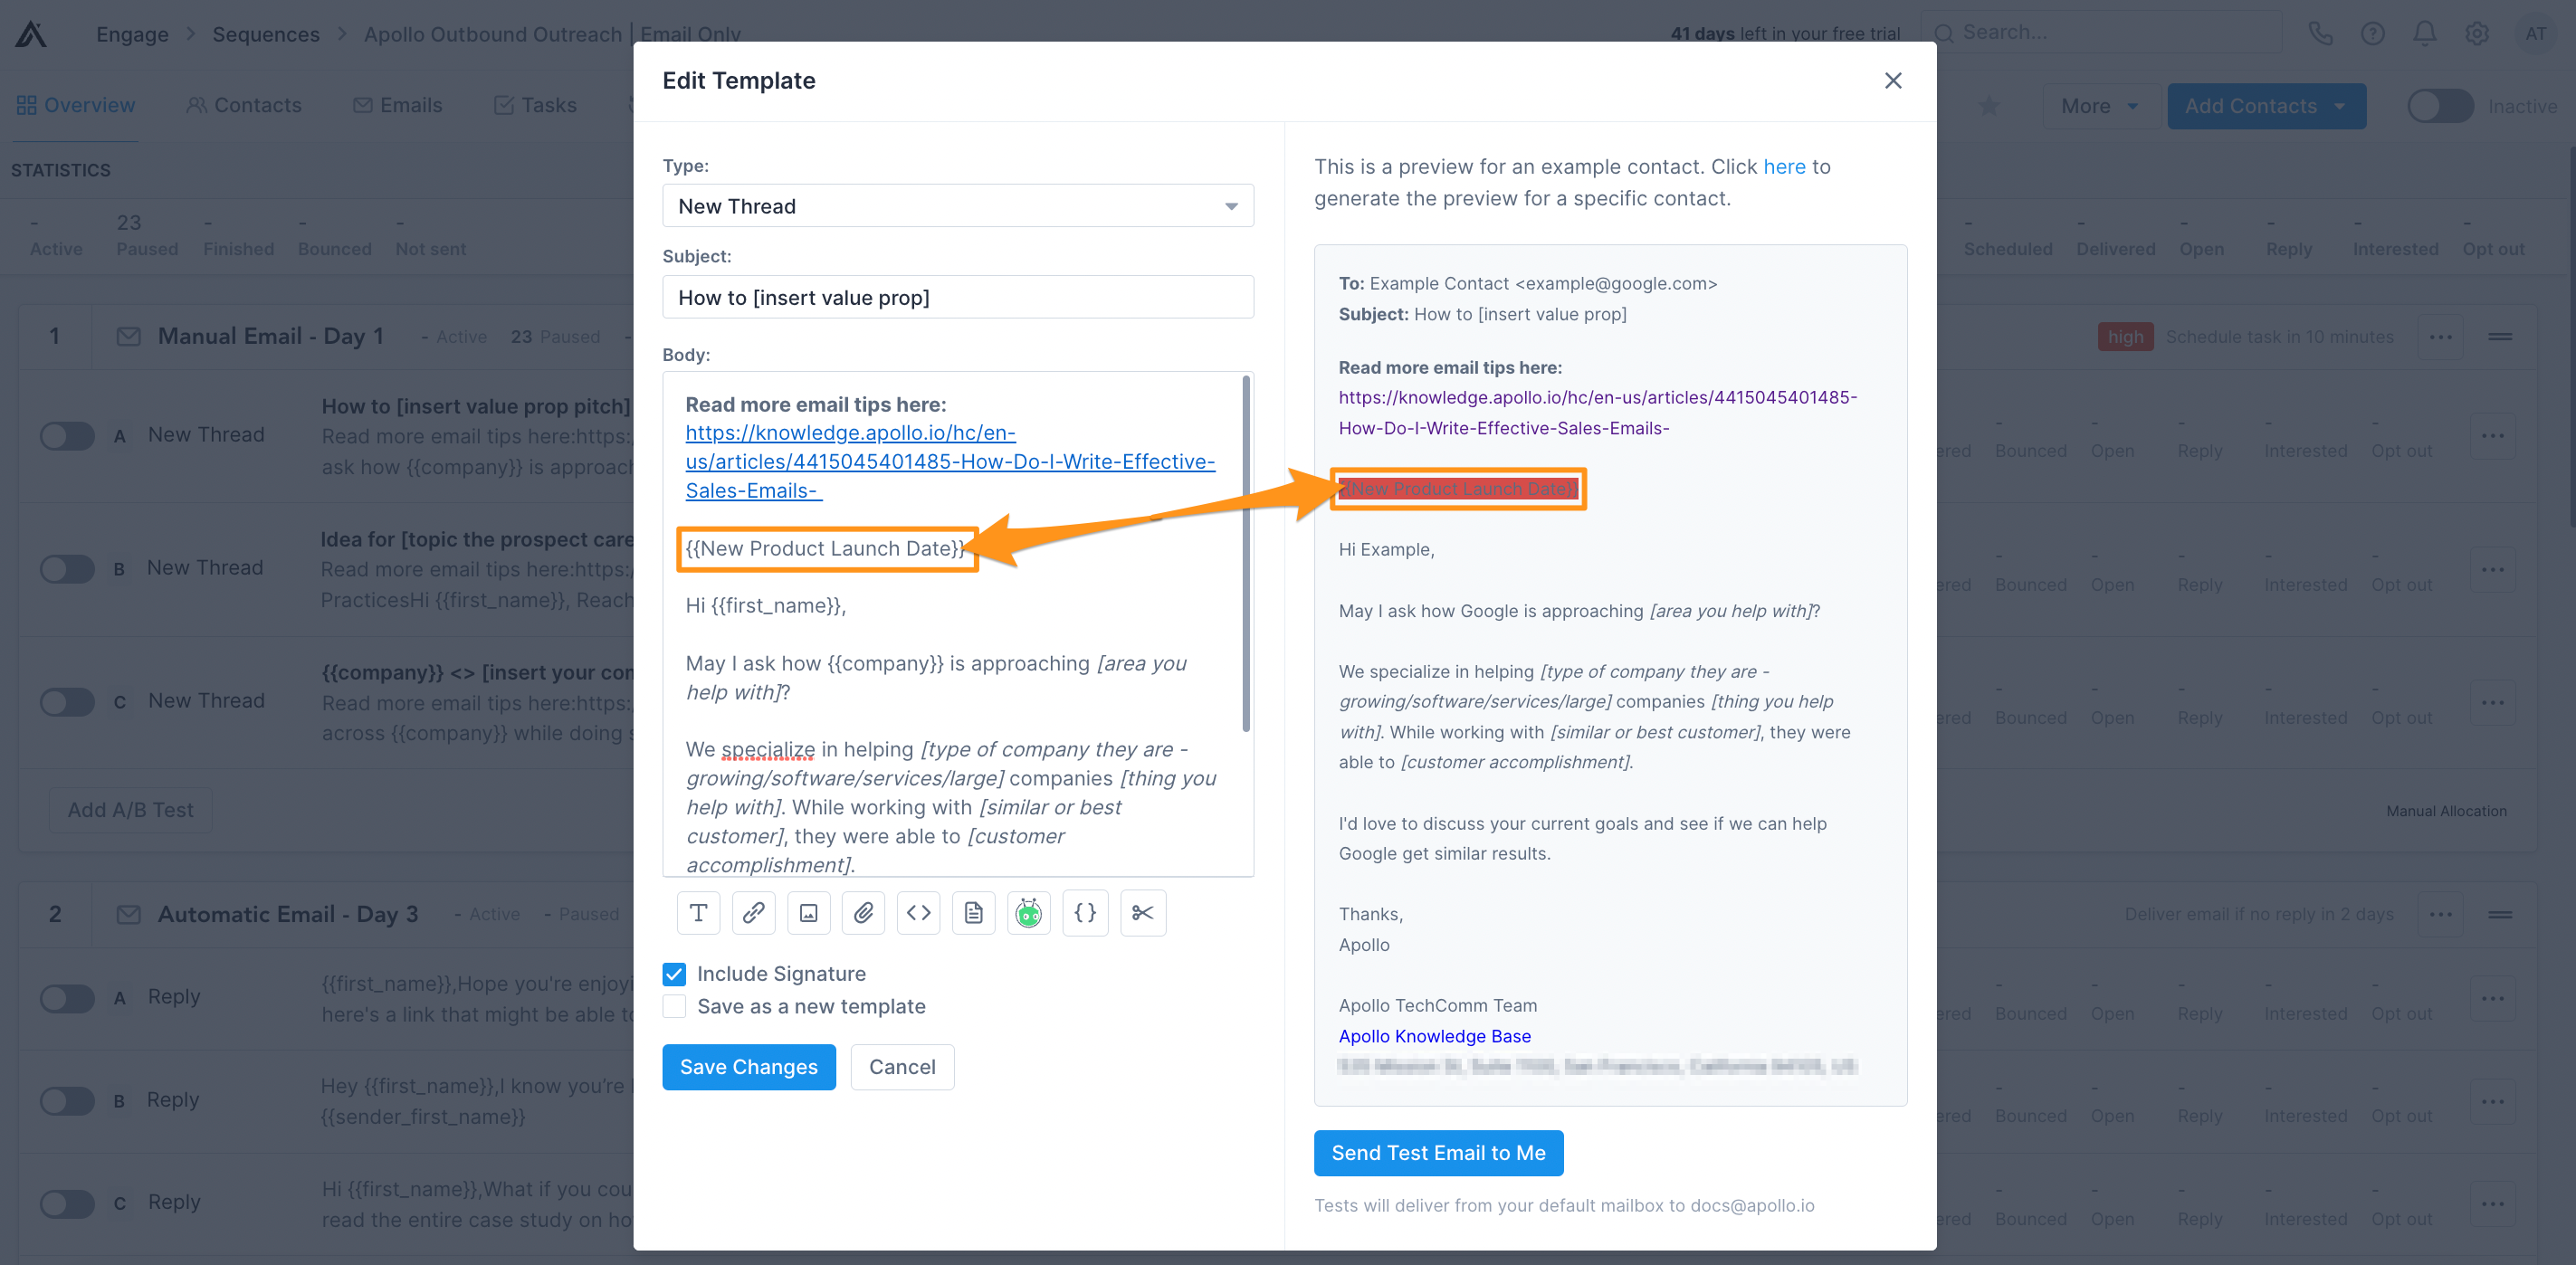Image resolution: width=2576 pixels, height=1265 pixels.
Task: Uncheck the Include Signature checkbox
Action: (x=674, y=974)
